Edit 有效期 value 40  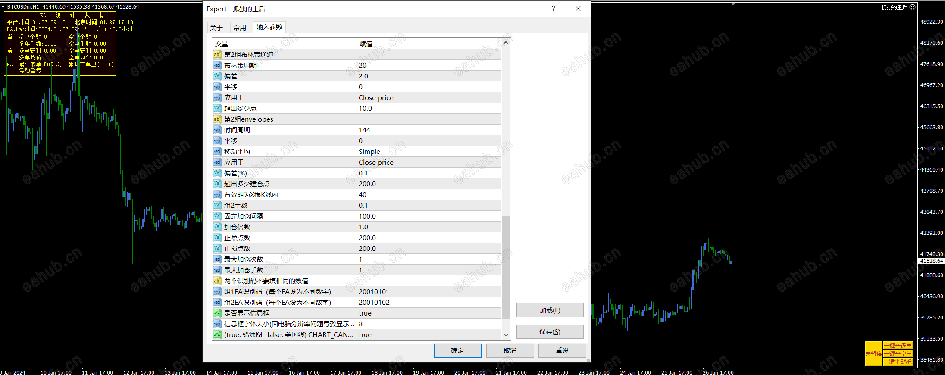[429, 195]
